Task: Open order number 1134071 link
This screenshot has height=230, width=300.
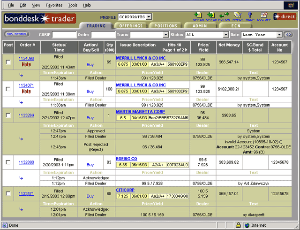Action: point(26,85)
